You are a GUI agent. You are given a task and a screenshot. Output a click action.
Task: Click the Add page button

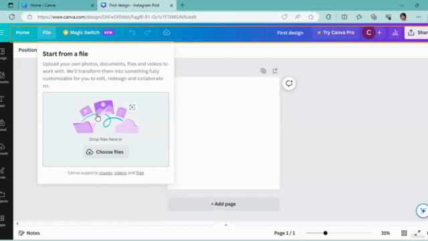(x=223, y=204)
